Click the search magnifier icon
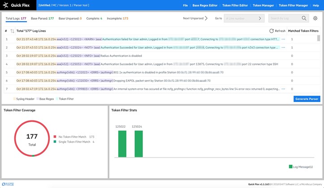324x188 pixels. pyautogui.click(x=304, y=18)
